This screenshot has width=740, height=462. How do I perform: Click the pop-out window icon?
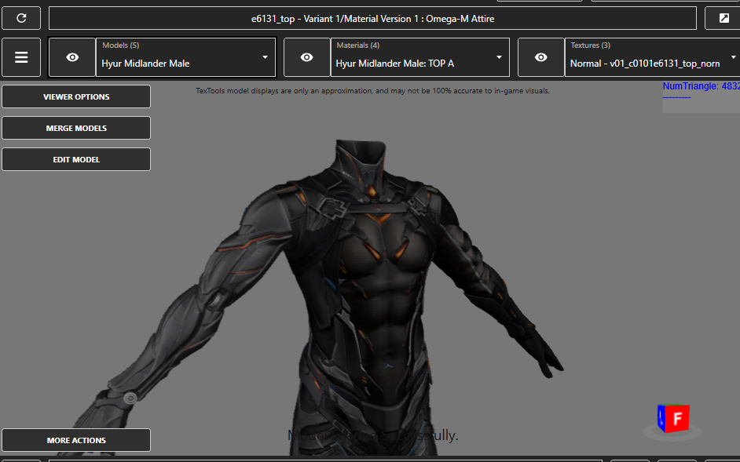point(724,18)
